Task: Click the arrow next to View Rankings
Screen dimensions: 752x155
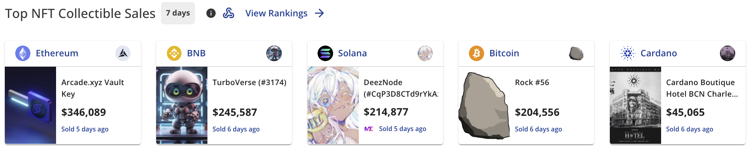Action: [319, 13]
